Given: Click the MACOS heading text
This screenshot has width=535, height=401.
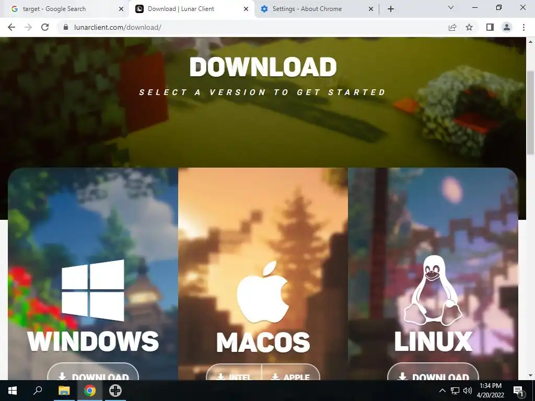Looking at the screenshot, I should click(x=263, y=342).
